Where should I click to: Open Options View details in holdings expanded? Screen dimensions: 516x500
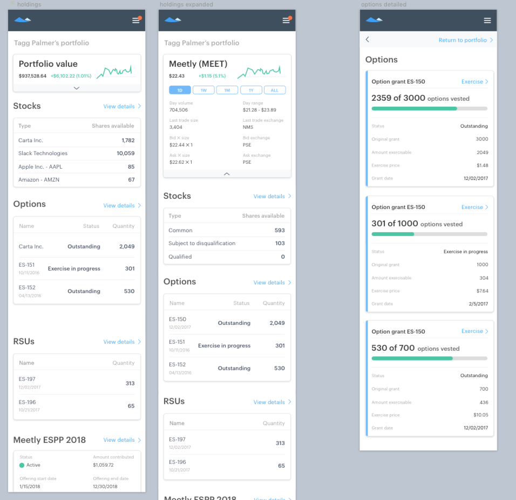(x=272, y=282)
